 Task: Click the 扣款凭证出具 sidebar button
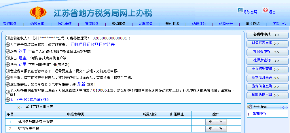tap(268, 96)
